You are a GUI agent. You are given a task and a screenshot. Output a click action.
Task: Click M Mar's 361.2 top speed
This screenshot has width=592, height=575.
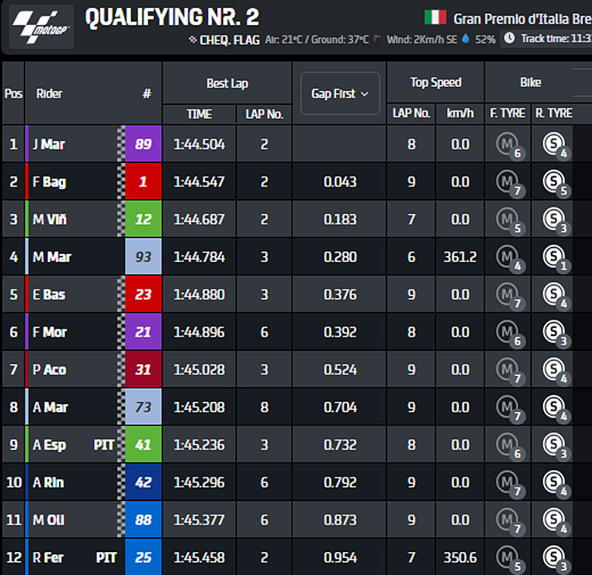click(x=460, y=257)
